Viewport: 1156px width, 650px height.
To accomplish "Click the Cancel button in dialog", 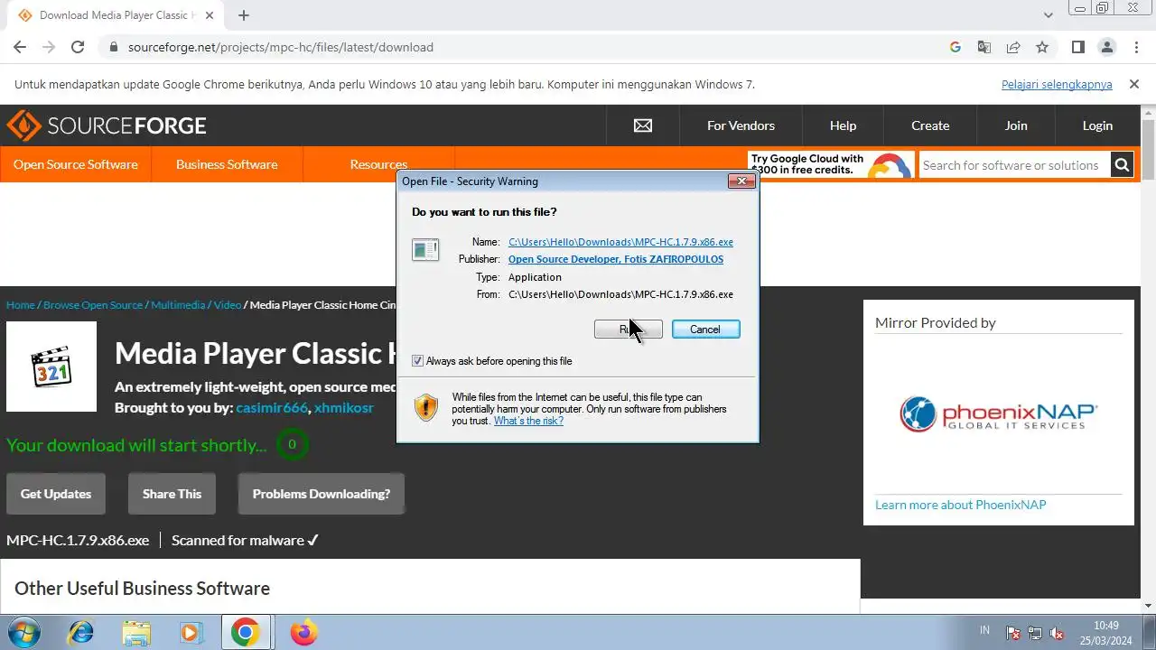I will (x=705, y=330).
